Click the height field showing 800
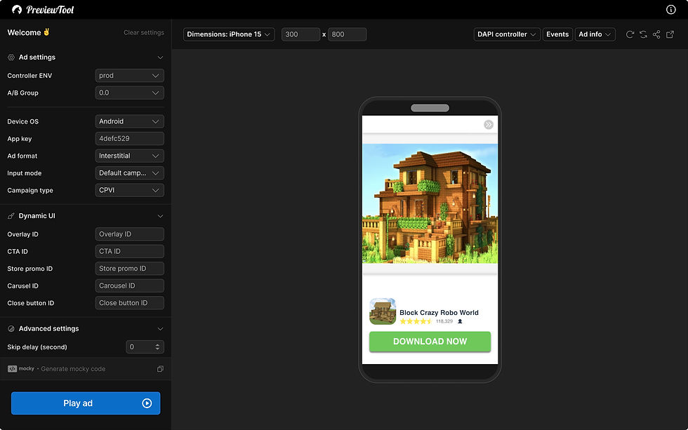 click(x=347, y=34)
